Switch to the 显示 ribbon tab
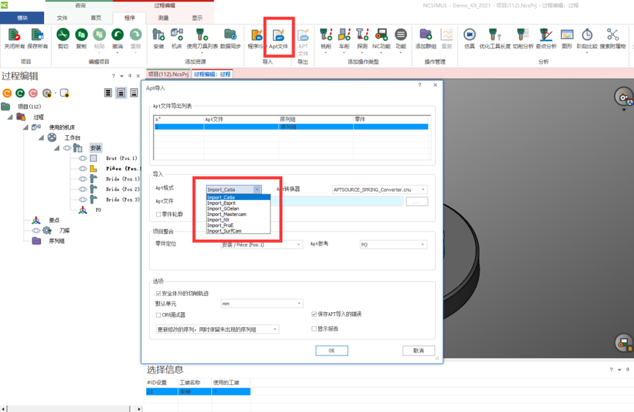Image resolution: width=634 pixels, height=412 pixels. pyautogui.click(x=197, y=18)
